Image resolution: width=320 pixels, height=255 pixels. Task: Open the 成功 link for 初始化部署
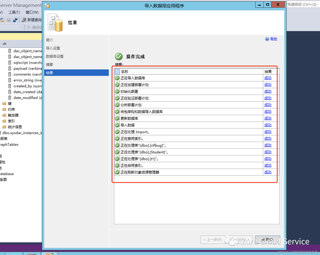(x=268, y=91)
